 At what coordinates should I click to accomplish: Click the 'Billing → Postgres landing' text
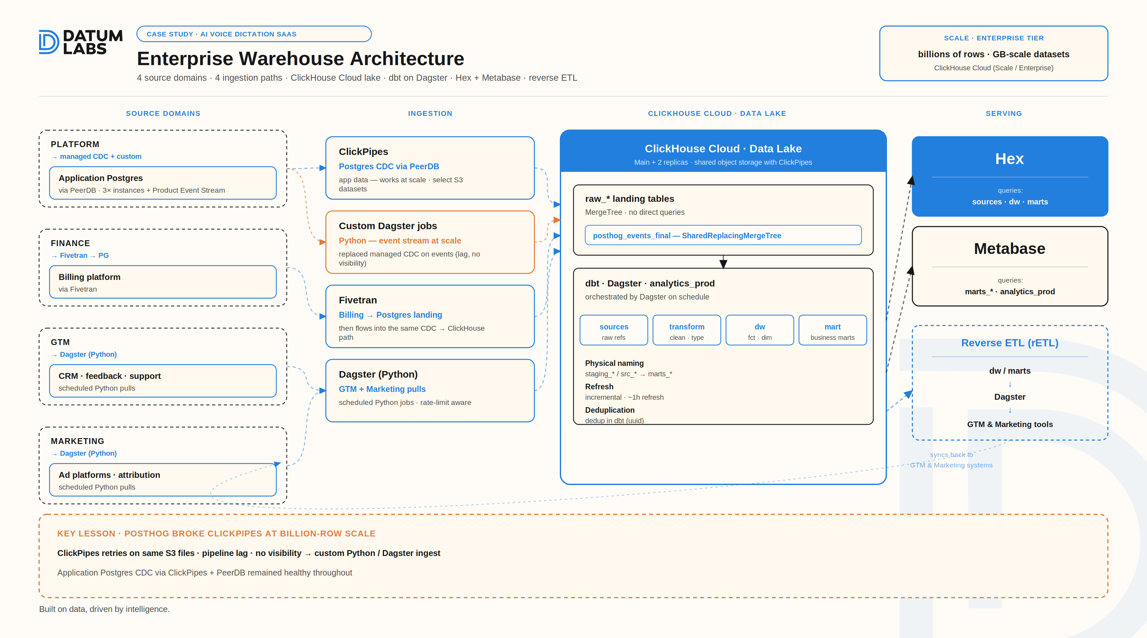click(390, 315)
